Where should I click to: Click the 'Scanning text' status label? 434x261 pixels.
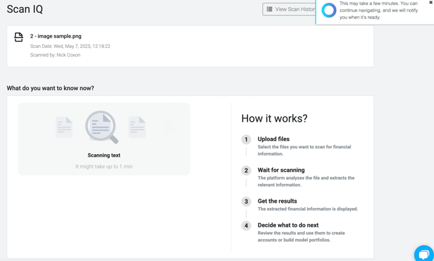tap(104, 155)
